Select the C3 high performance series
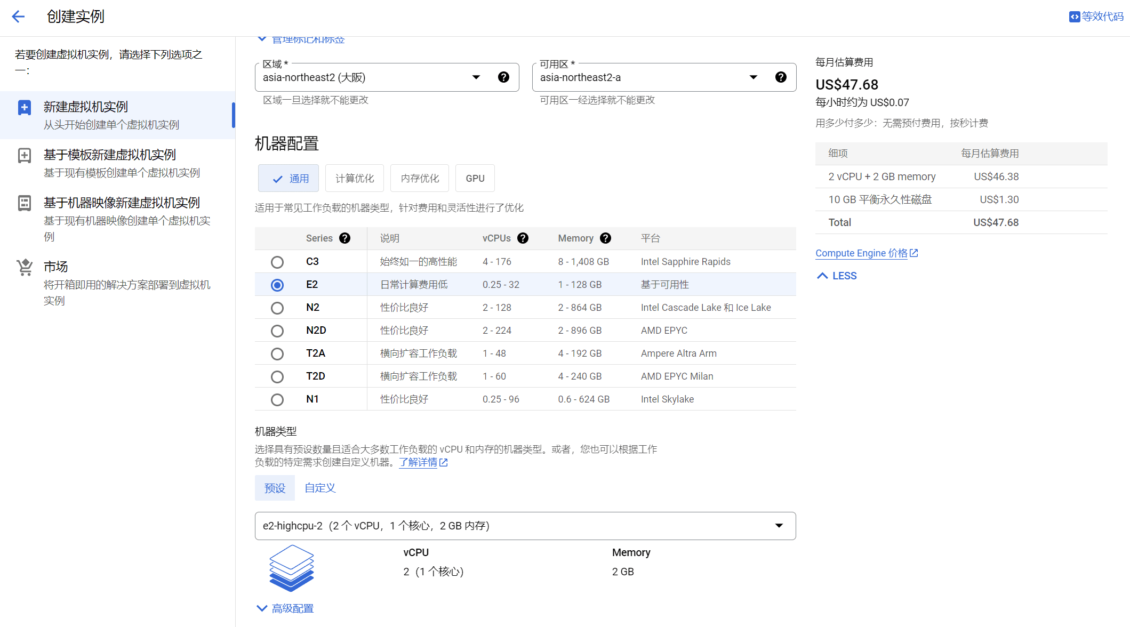This screenshot has width=1130, height=627. coord(277,262)
